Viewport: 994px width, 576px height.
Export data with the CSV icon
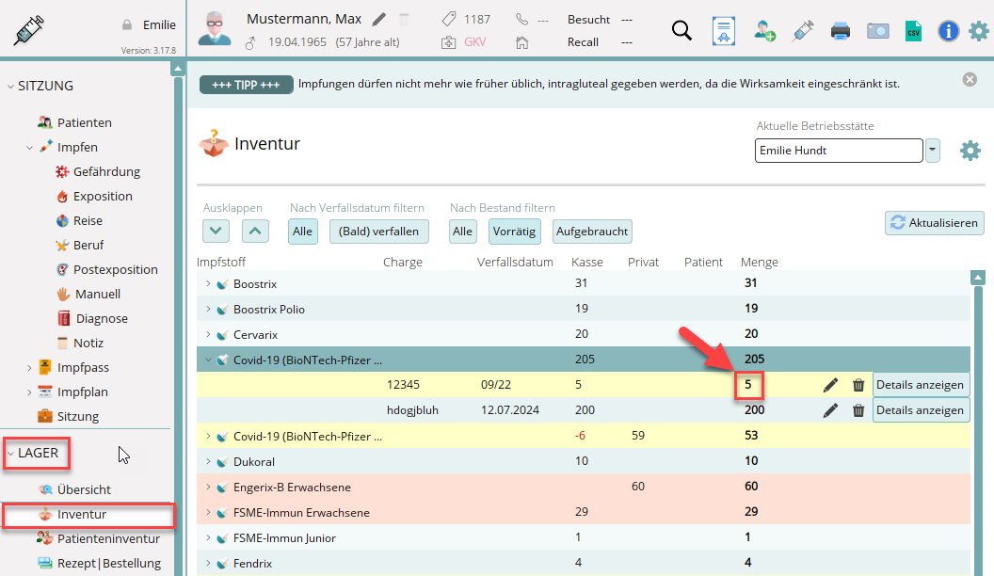912,30
